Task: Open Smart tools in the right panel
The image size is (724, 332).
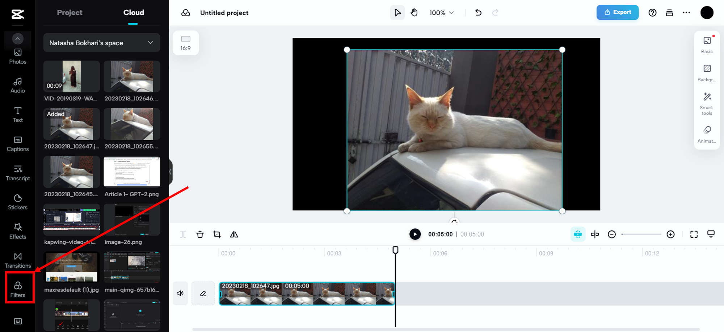Action: point(706,104)
